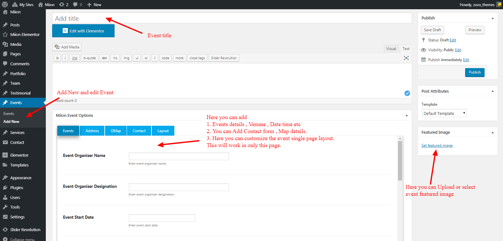Open the comments bubble icon in admin bar

(75, 4)
